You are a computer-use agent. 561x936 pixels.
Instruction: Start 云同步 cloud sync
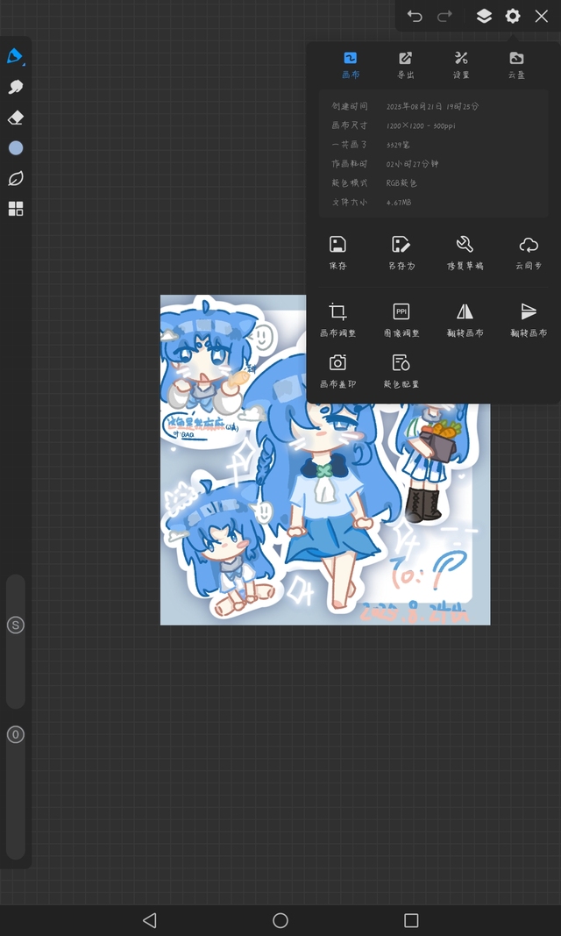(x=528, y=251)
